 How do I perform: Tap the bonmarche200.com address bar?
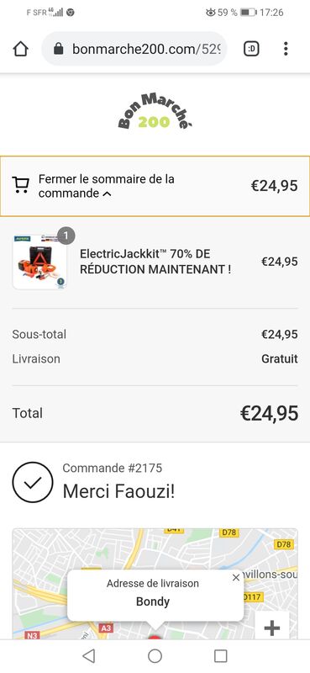pos(134,49)
